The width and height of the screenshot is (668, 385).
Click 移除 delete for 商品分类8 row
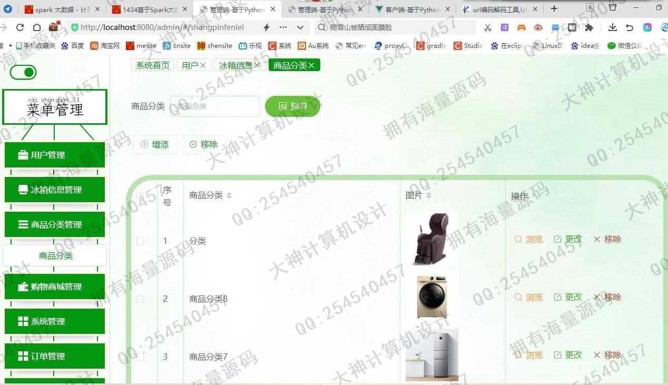coord(607,297)
